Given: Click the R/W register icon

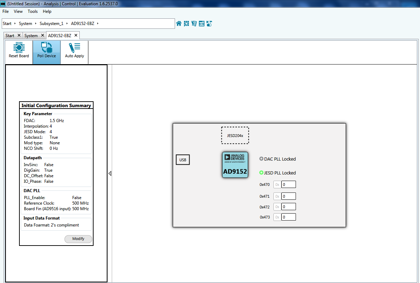Looking at the screenshot, I should point(202,24).
